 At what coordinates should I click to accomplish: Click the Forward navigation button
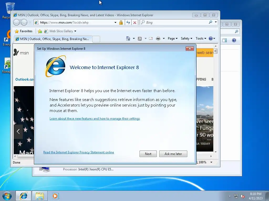(x=24, y=23)
